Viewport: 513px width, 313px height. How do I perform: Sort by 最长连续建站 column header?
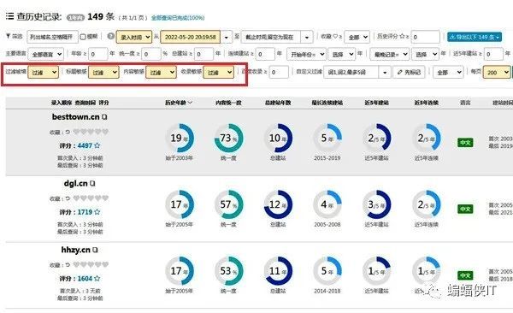pyautogui.click(x=327, y=103)
